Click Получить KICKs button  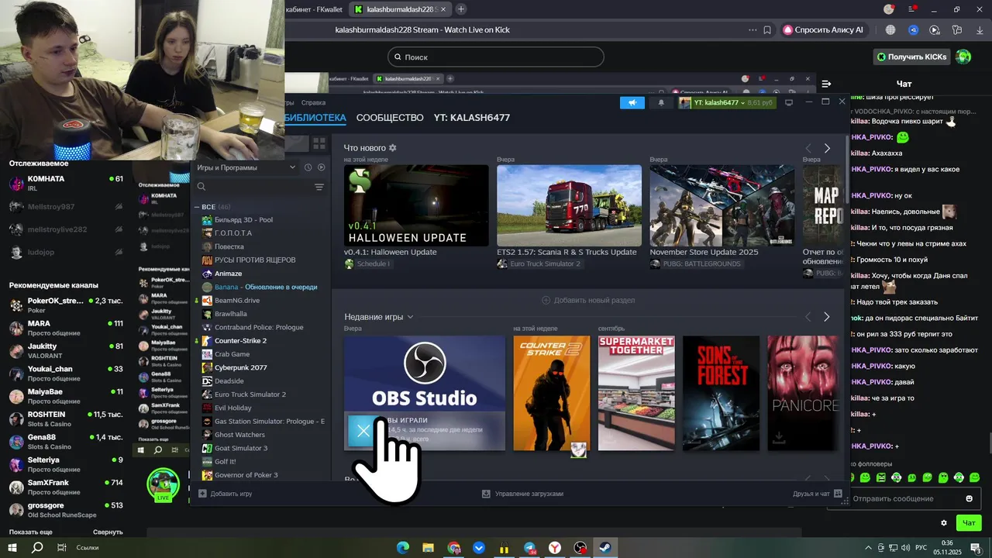[911, 57]
